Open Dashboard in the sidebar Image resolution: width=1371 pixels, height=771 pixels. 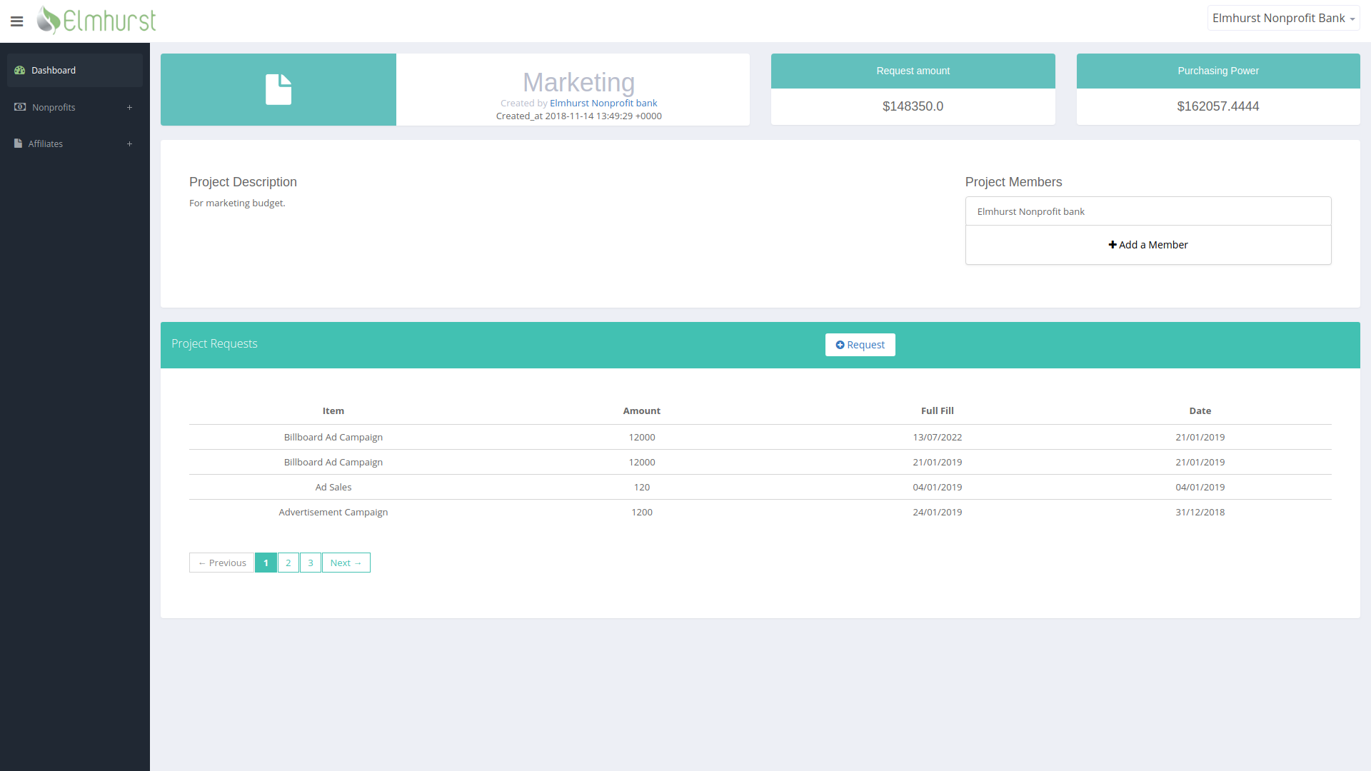[x=75, y=70]
